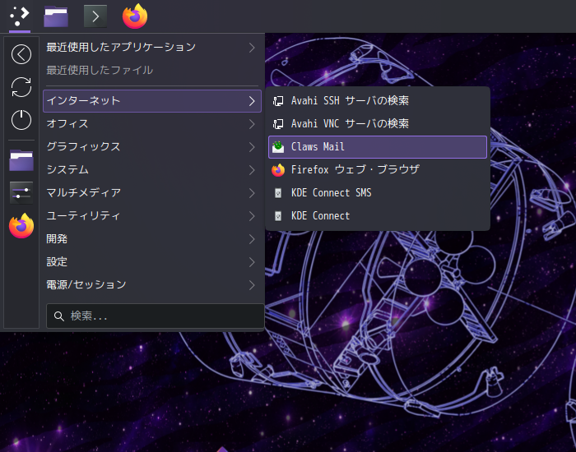This screenshot has width=576, height=452.
Task: Launch Avahi SSH サーバの検索
Action: coord(378,101)
